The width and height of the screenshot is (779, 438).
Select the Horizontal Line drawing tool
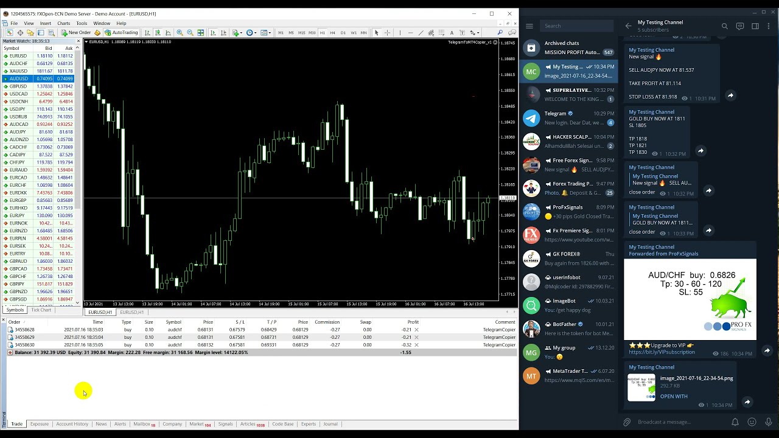[410, 33]
